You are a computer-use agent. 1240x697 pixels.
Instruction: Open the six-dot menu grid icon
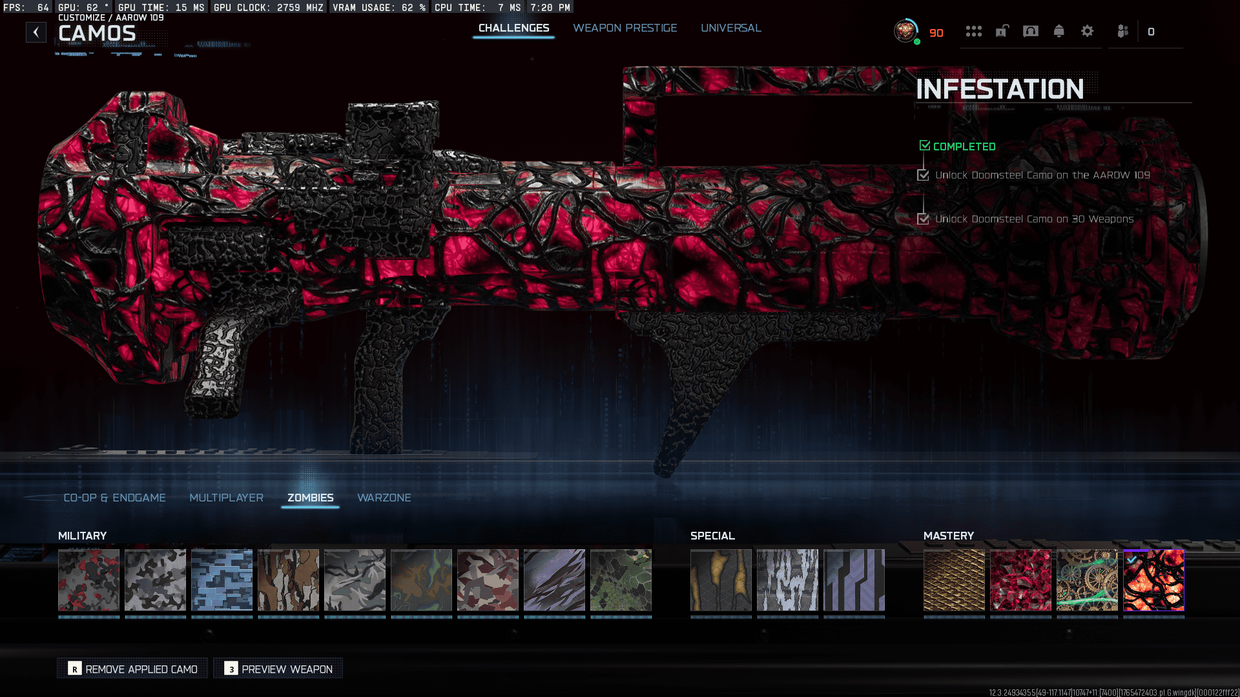[973, 31]
